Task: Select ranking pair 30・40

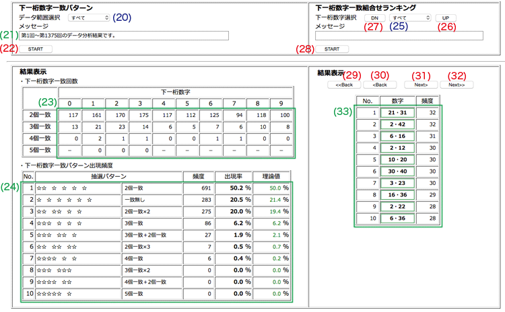Action: (397, 171)
